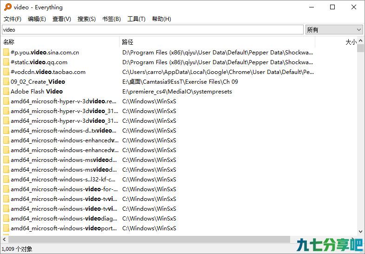This screenshot has width=365, height=254.
Task: Select amd64_microsoft-windows-d..txvideo name
Action: 63,131
